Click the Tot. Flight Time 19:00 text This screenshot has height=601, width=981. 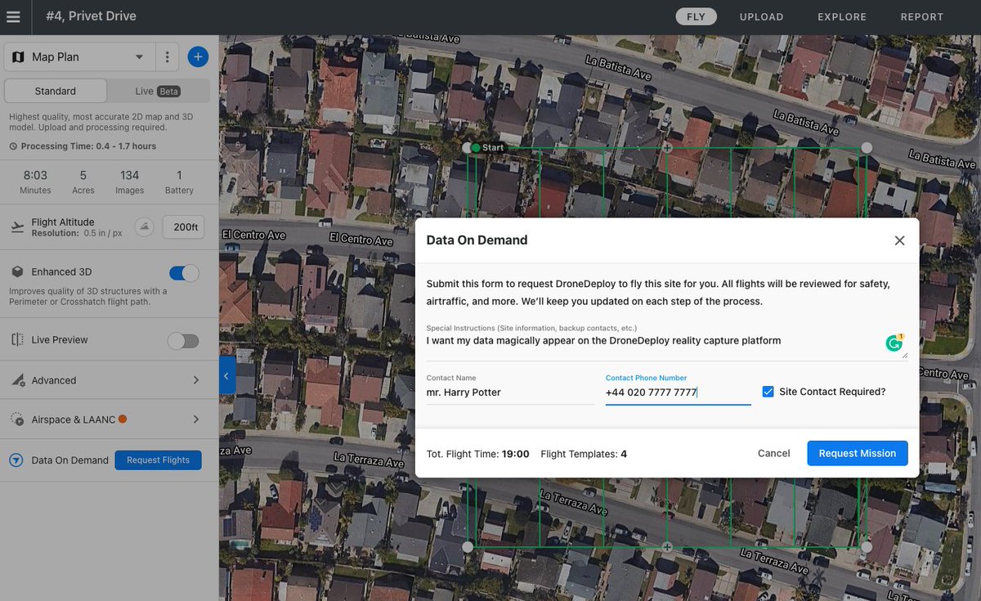tap(478, 454)
